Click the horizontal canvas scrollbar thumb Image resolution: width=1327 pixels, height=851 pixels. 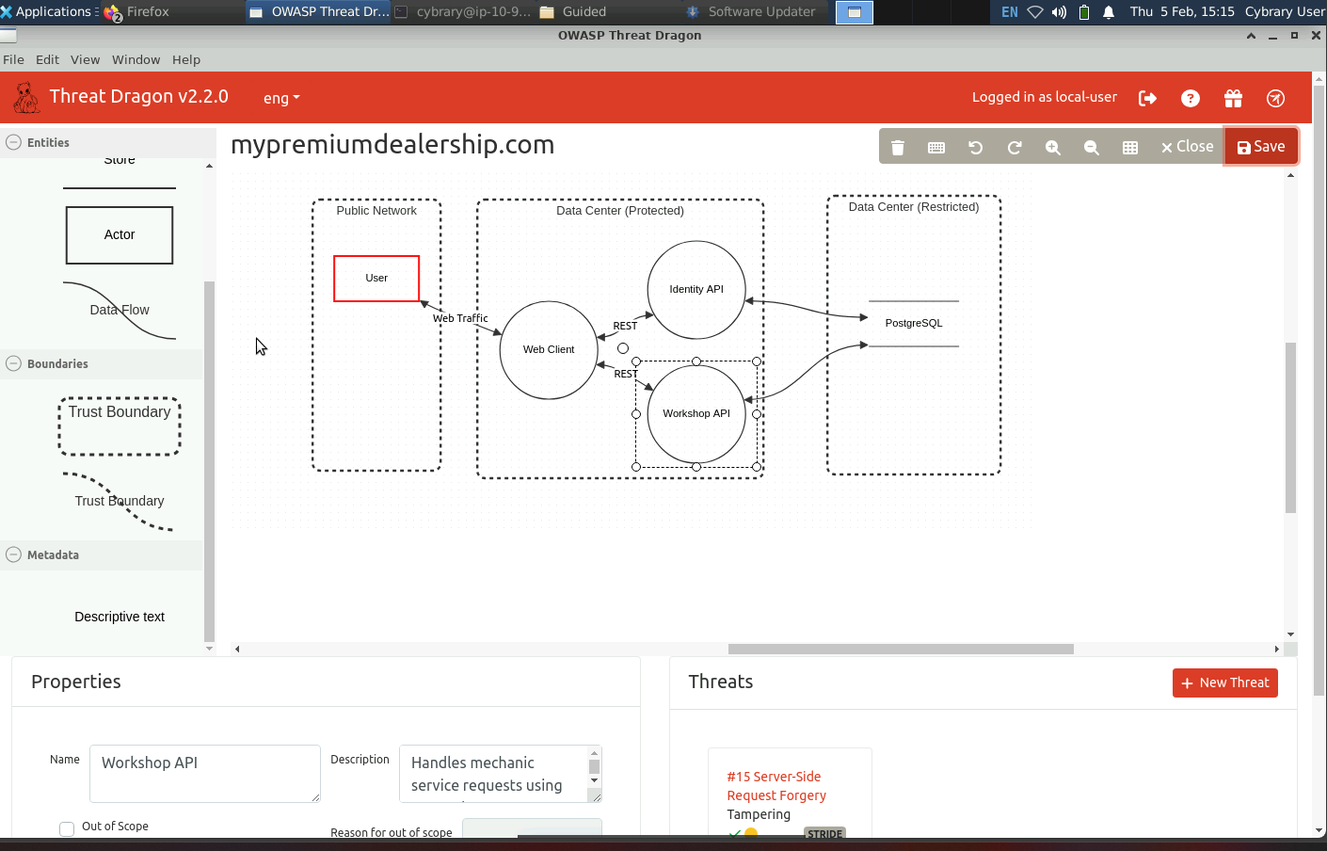point(900,649)
